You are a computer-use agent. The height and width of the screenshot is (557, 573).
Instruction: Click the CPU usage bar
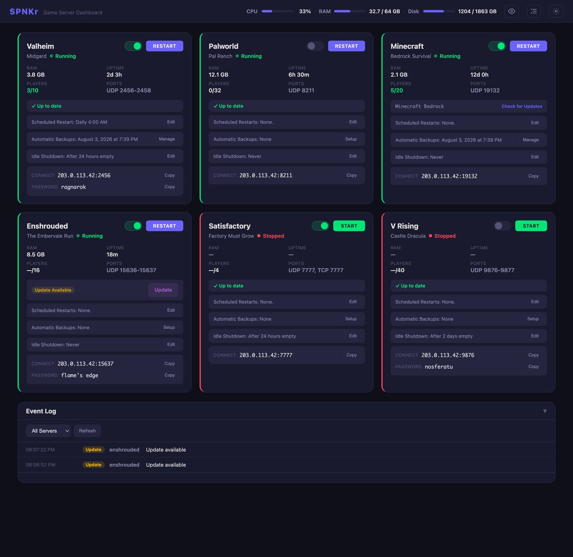(277, 11)
